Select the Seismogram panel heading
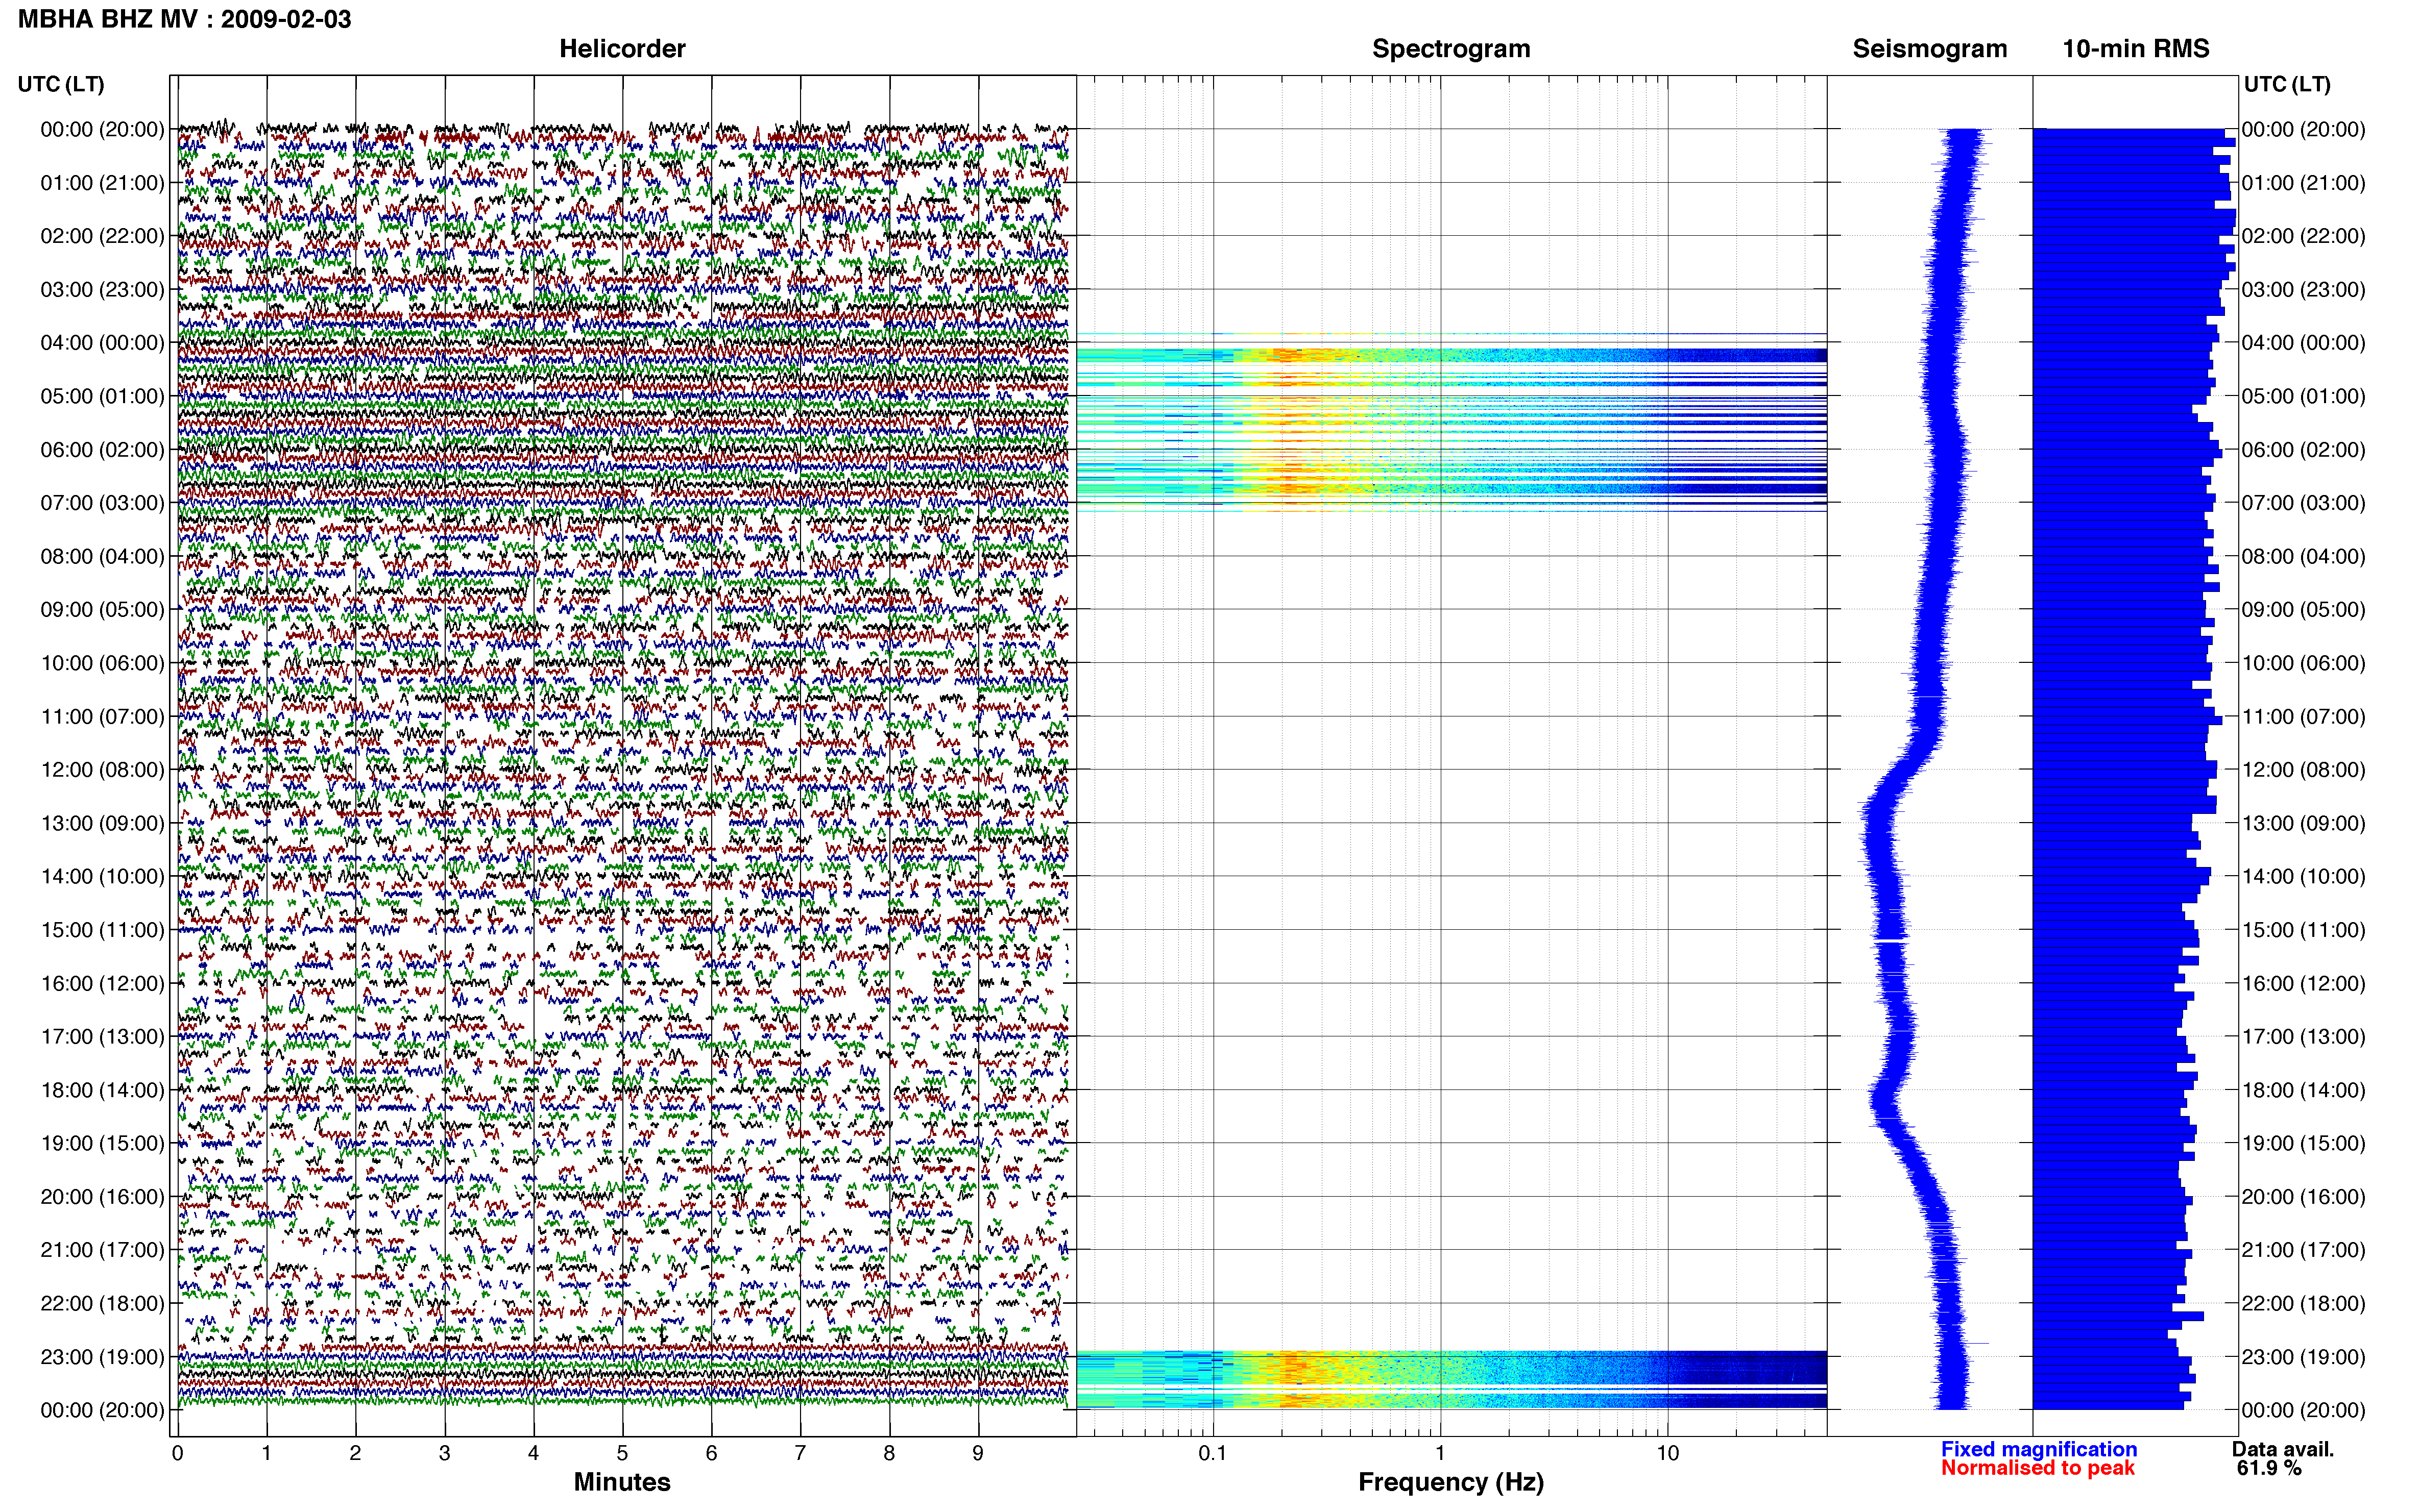The image size is (2420, 1512). tap(1930, 49)
